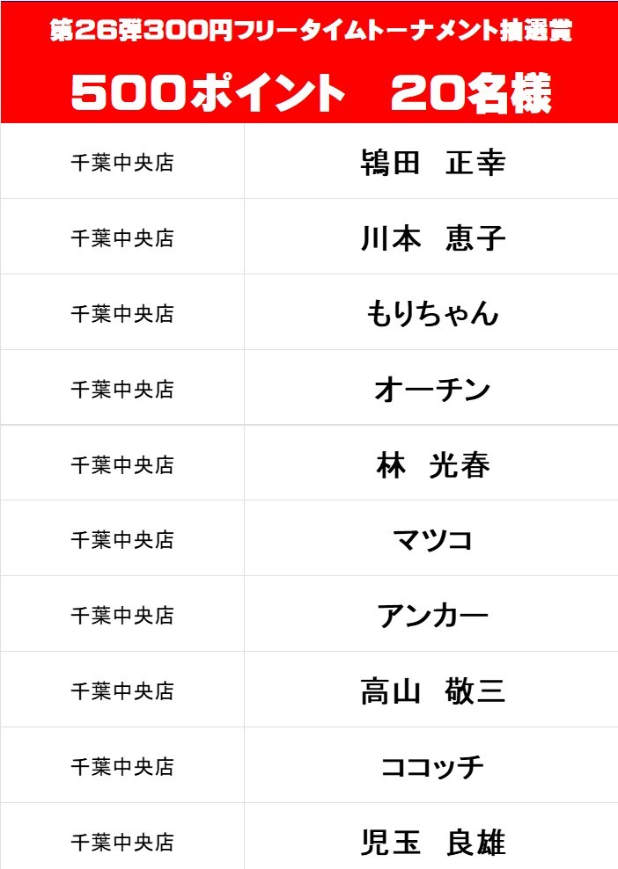This screenshot has height=869, width=618.
Task: Select the マツコ name cell
Action: (431, 538)
